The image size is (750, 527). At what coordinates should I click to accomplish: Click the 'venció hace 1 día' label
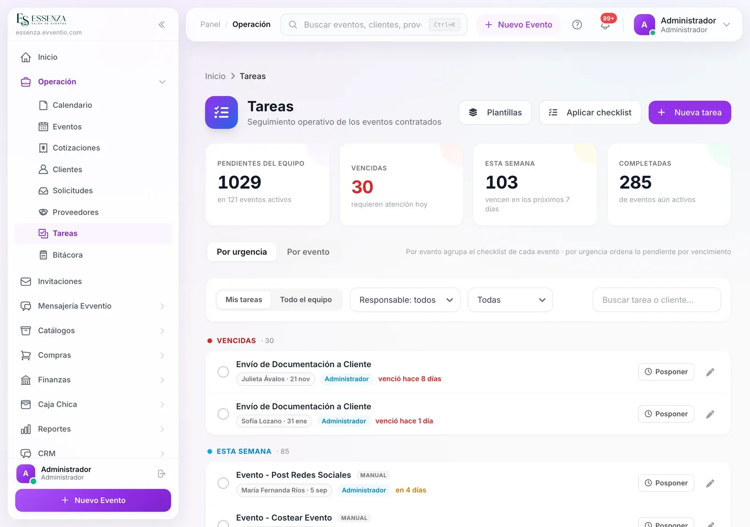404,421
